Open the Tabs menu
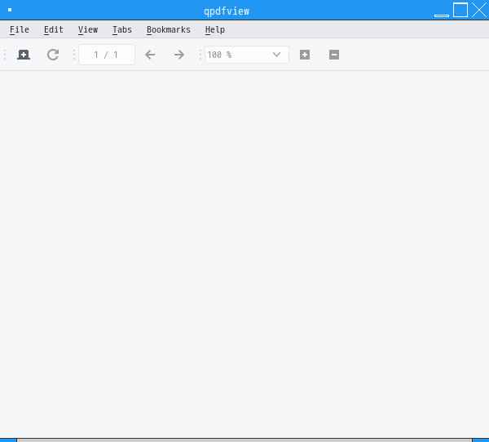This screenshot has height=442, width=489. 122,29
